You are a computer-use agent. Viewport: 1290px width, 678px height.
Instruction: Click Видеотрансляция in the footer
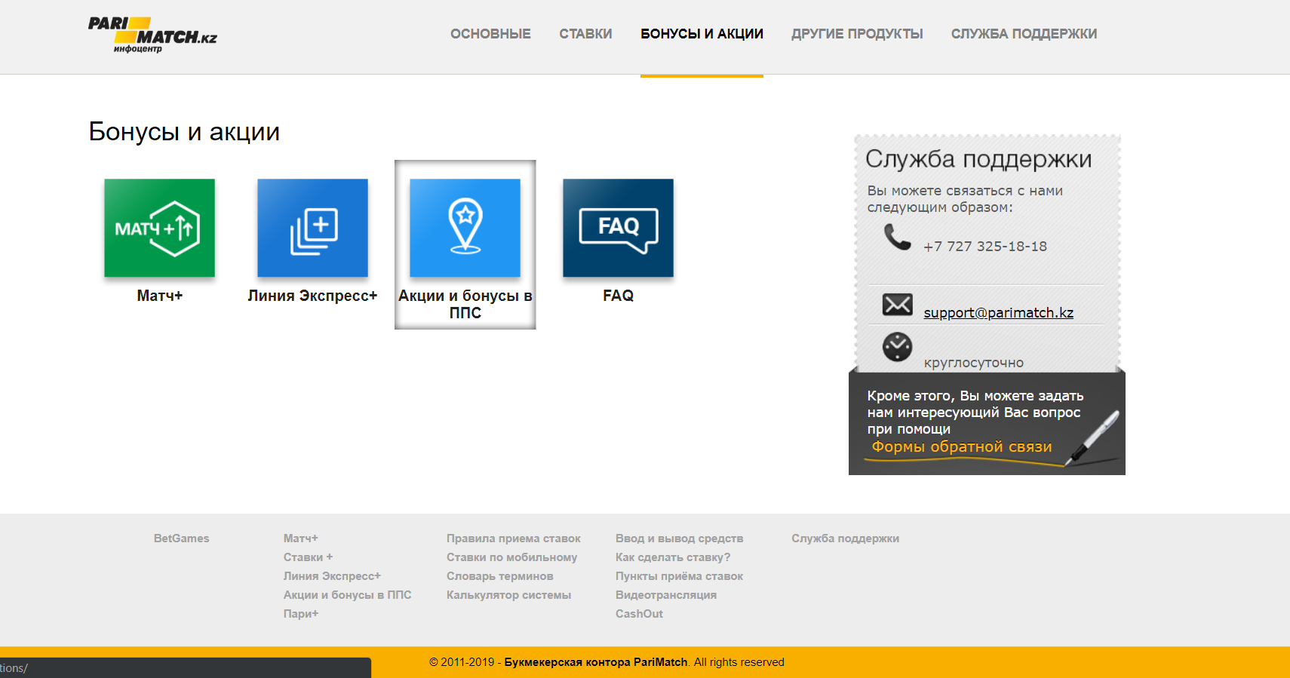(x=665, y=595)
